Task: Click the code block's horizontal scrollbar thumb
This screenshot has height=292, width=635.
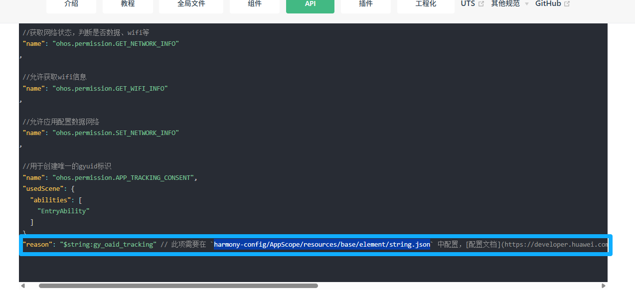Action: click(178, 286)
